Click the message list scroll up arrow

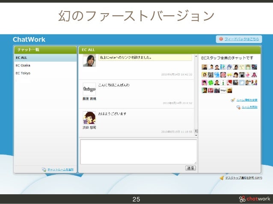tap(196, 56)
